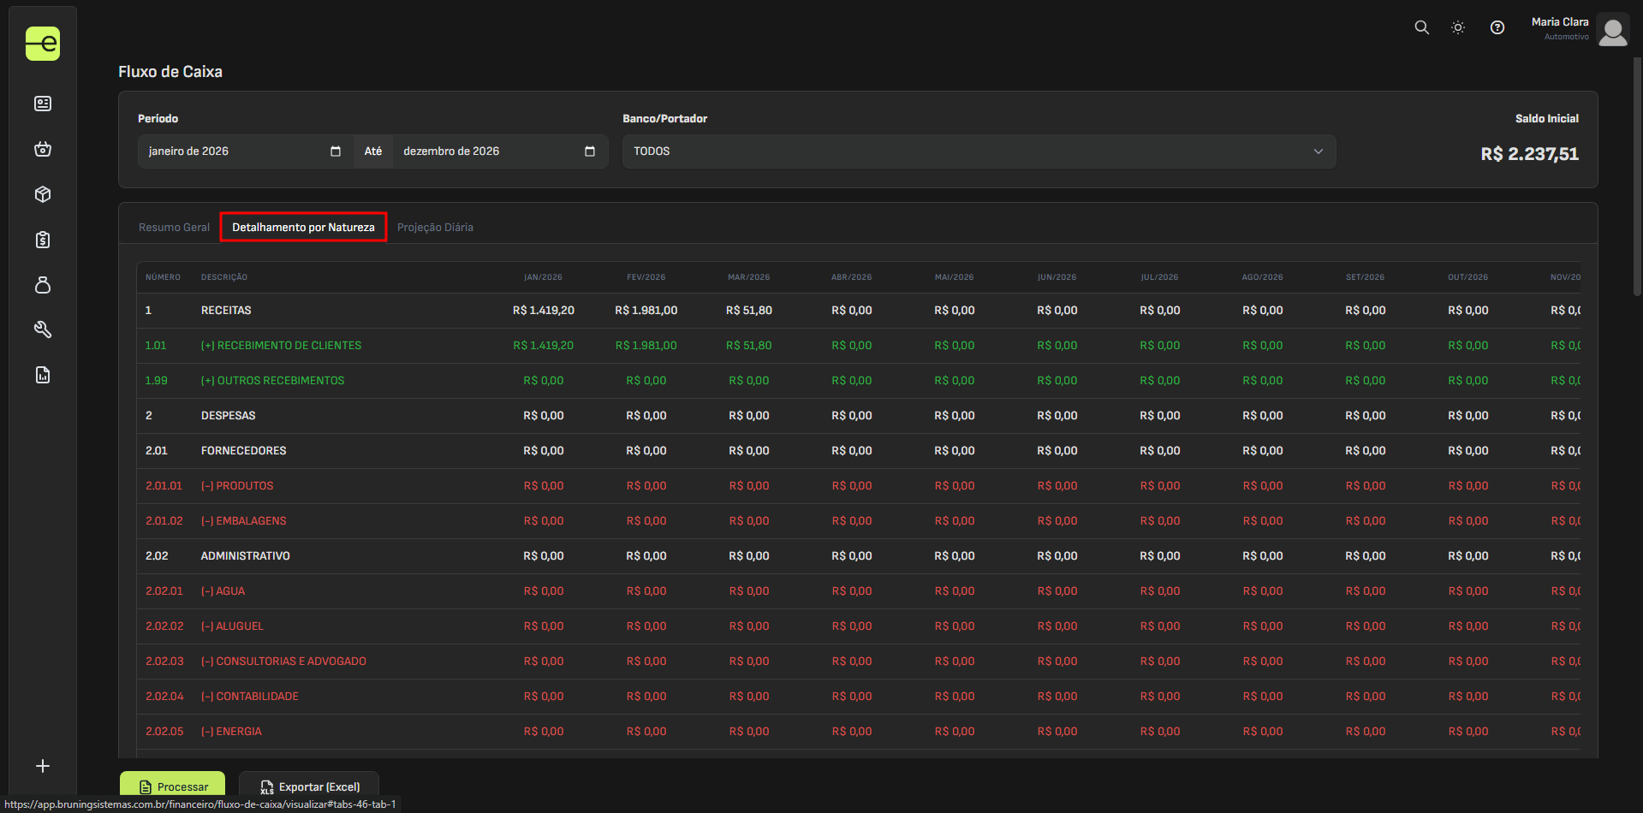Open the financial clipboard sidebar icon
1643x813 pixels.
pos(43,240)
